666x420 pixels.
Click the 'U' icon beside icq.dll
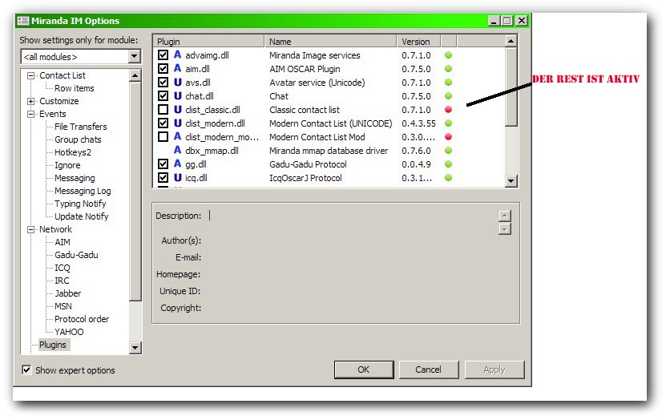pos(178,177)
